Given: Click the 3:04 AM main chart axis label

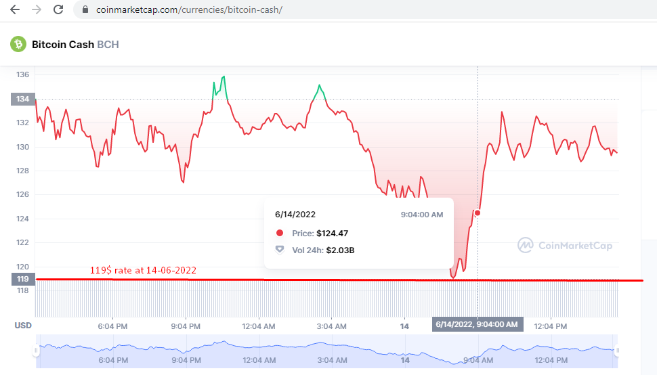Looking at the screenshot, I should [331, 326].
